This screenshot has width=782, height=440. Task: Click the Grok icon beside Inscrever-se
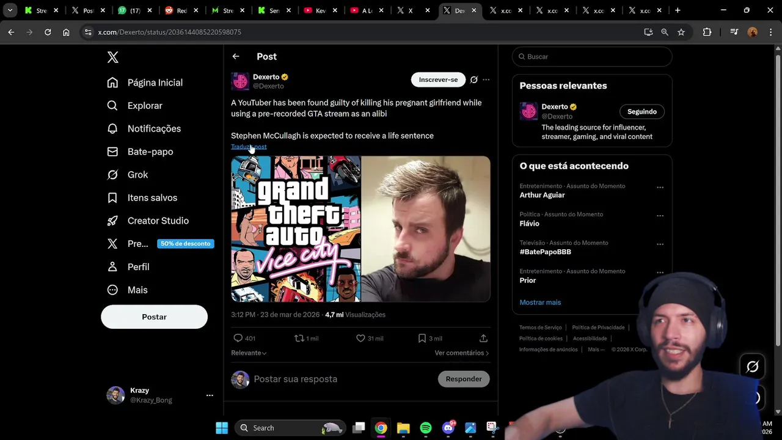473,79
